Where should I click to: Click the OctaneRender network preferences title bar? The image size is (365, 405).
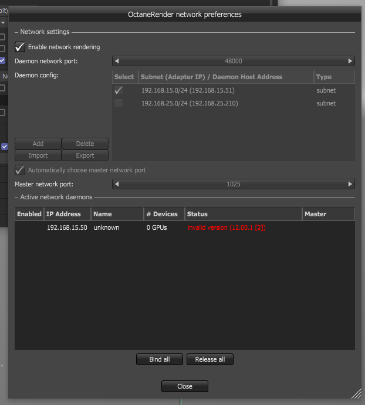(x=185, y=15)
